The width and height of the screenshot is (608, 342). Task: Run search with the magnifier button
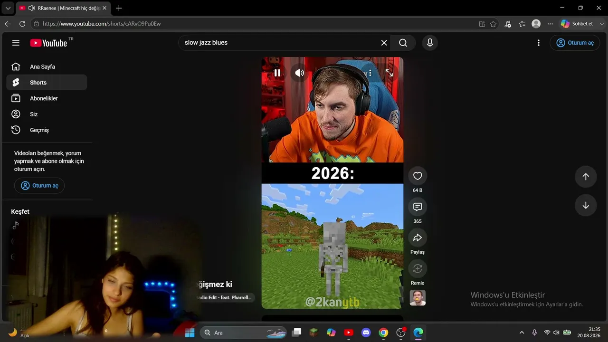403,43
